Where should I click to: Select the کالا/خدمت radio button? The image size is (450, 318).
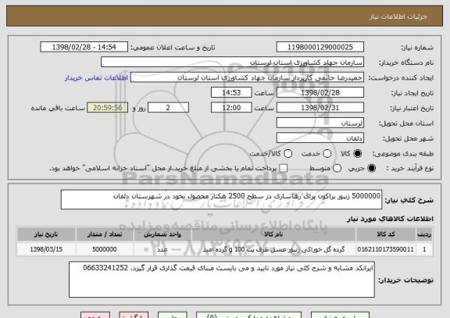coord(287,154)
